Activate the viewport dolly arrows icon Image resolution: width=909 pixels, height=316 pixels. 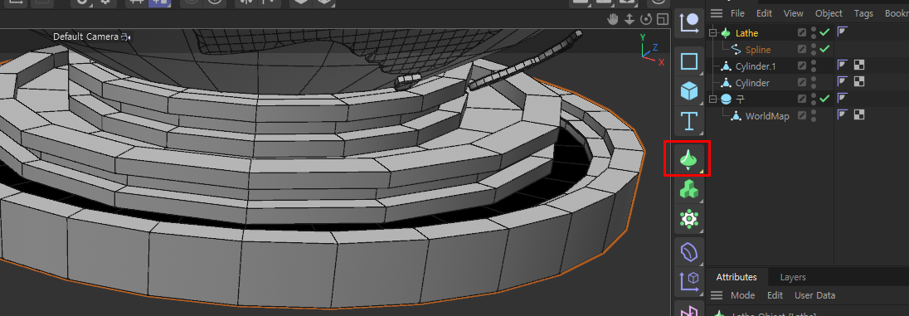tap(629, 20)
